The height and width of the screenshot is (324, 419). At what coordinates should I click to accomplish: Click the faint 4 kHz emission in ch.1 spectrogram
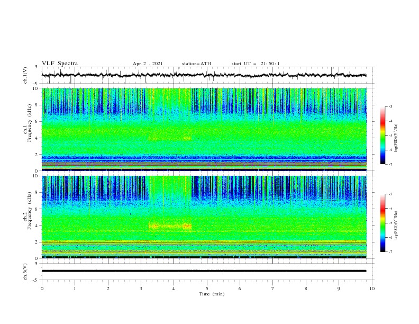pos(170,139)
